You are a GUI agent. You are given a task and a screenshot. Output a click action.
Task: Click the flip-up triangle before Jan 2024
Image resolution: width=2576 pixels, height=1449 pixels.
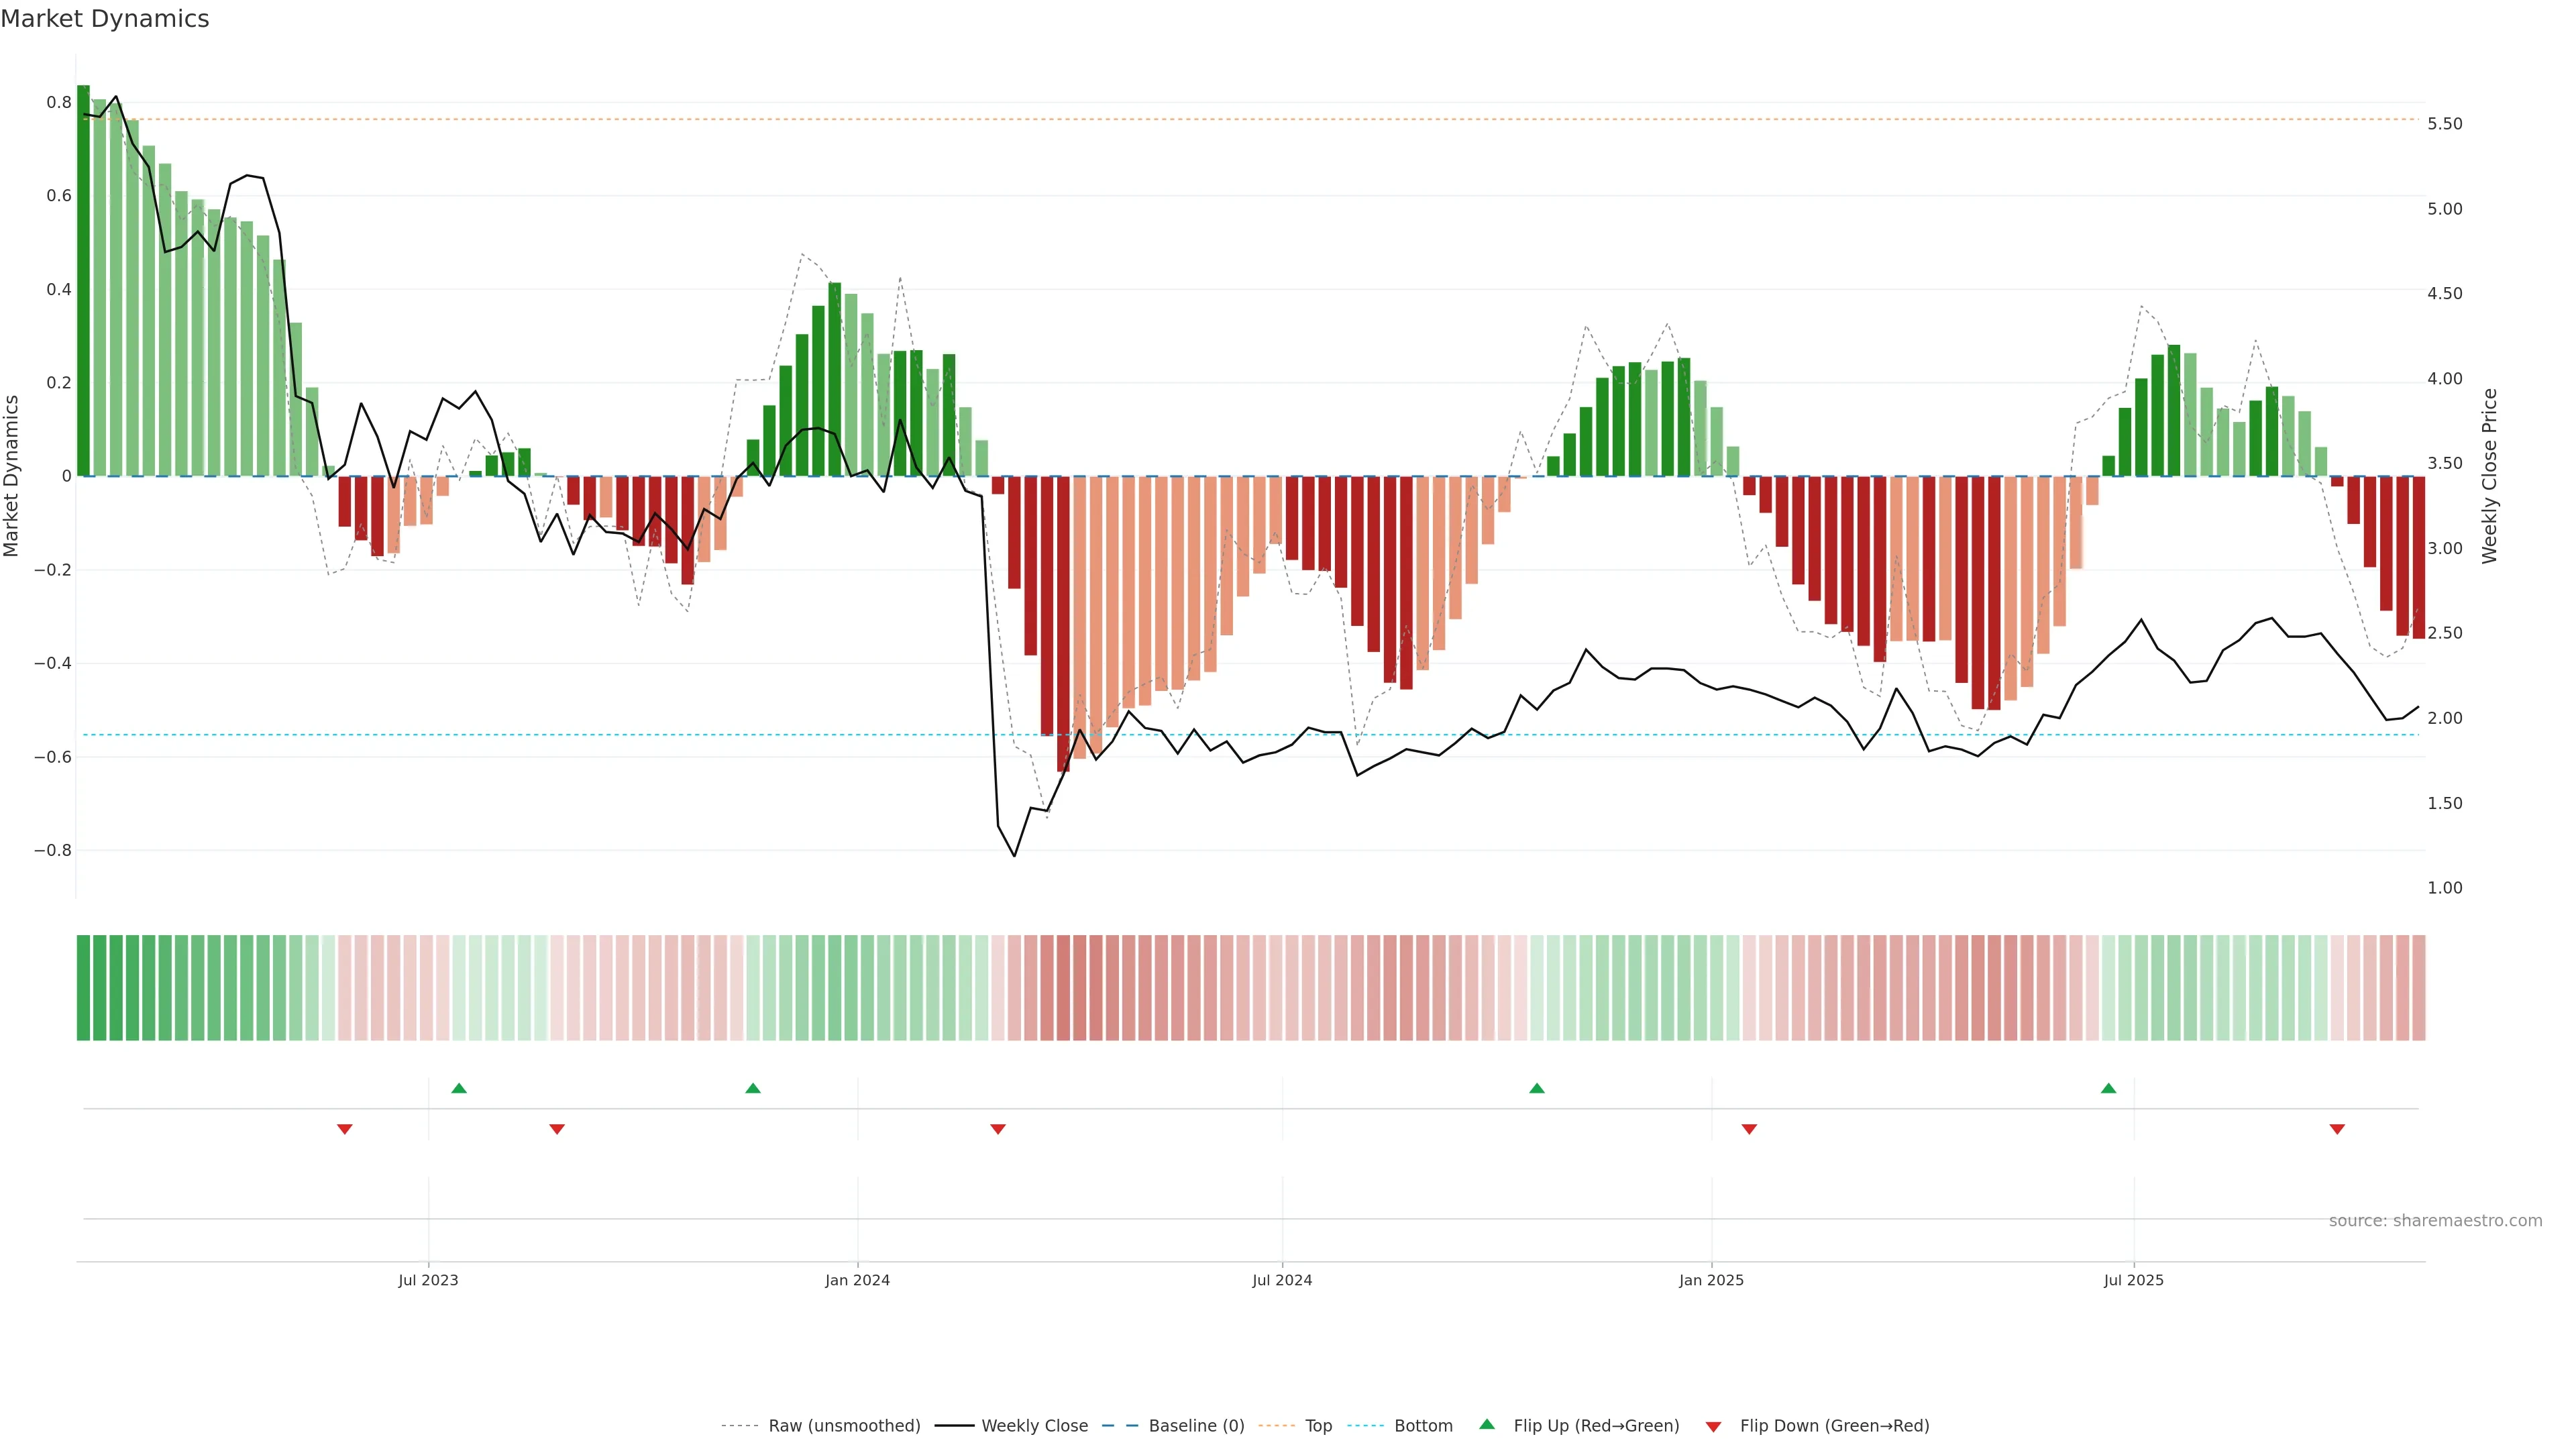[x=753, y=1088]
